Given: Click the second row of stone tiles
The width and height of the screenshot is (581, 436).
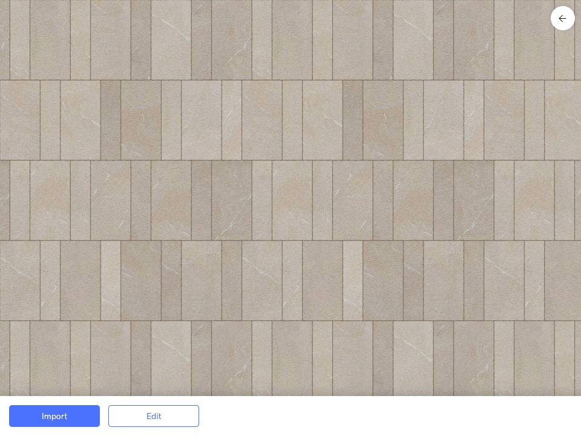Looking at the screenshot, I should tap(290, 120).
